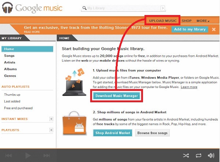Screen dimensions: 220x162
Task: Follow the READ MORE banner link
Action: (32, 32)
